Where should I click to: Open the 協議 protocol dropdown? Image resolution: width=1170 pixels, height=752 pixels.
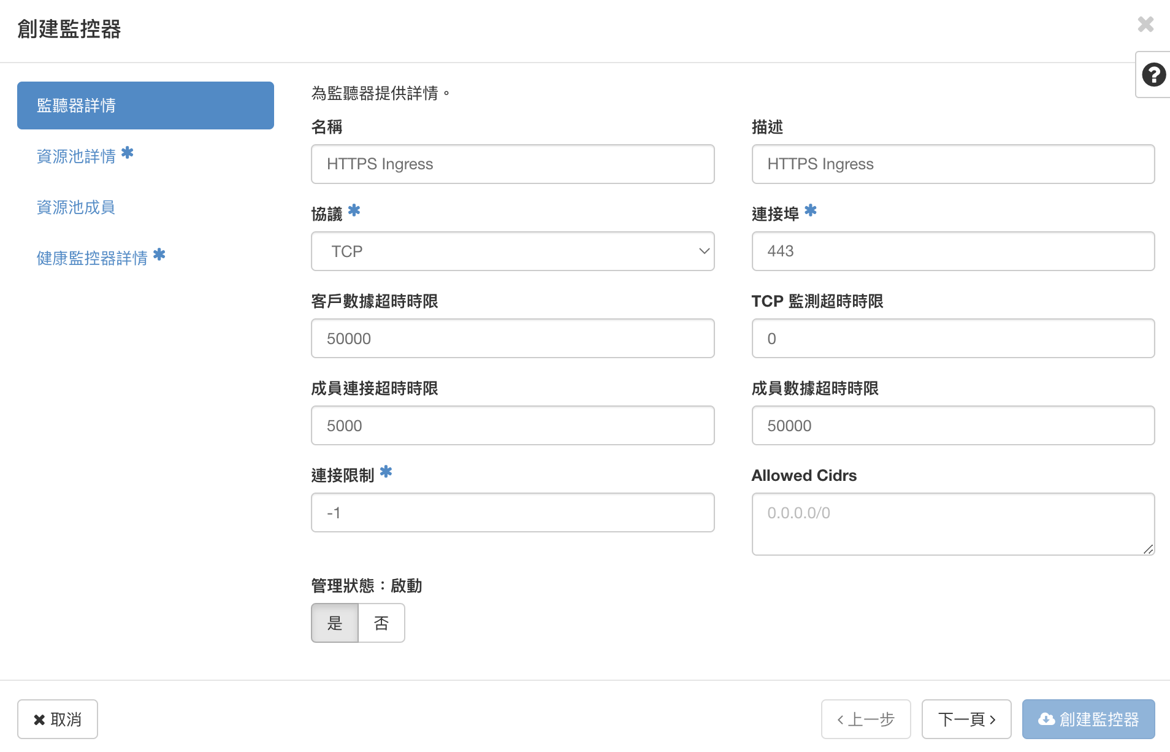point(513,251)
